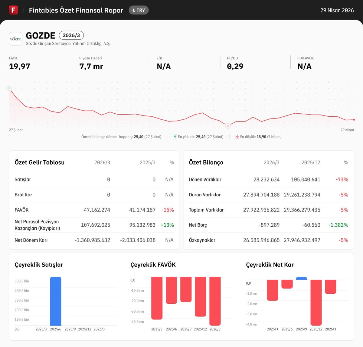Click the 29 Nisan chart end label
Image resolution: width=363 pixels, height=347 pixels.
(x=347, y=130)
